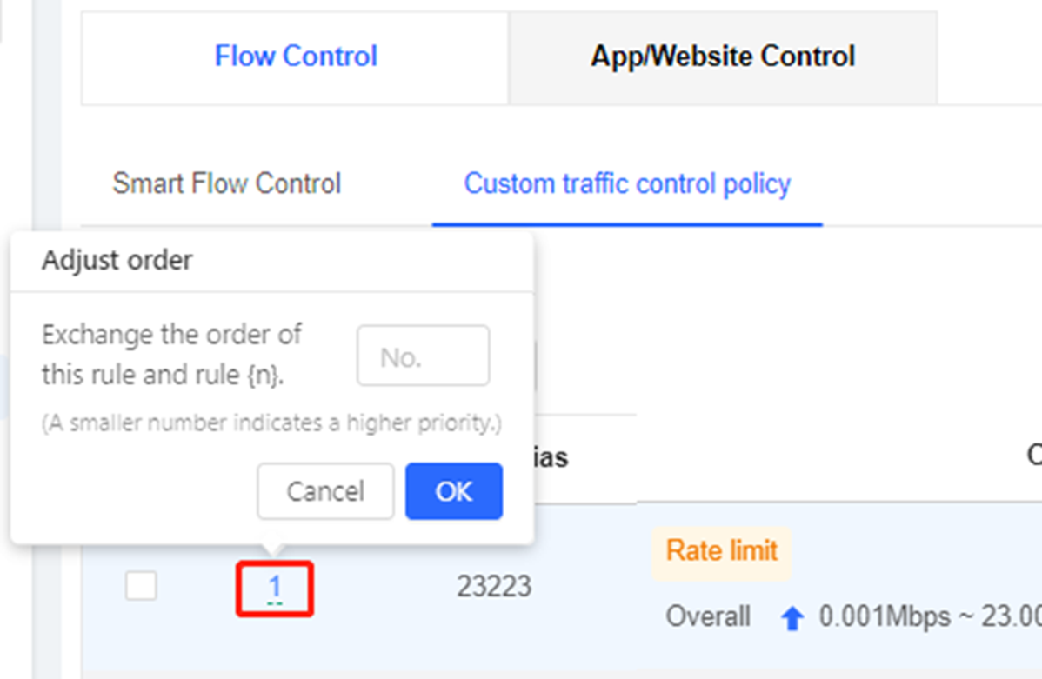Click the OK button to confirm order change
This screenshot has height=679, width=1042.
(453, 491)
